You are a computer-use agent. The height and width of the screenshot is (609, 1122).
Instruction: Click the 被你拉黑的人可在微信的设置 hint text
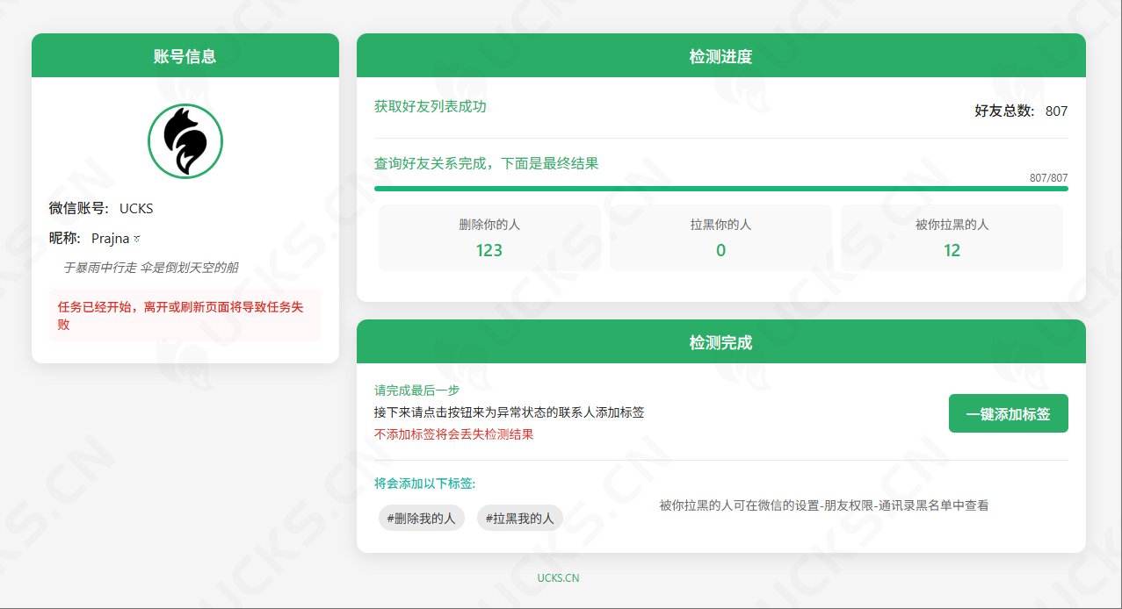point(824,505)
